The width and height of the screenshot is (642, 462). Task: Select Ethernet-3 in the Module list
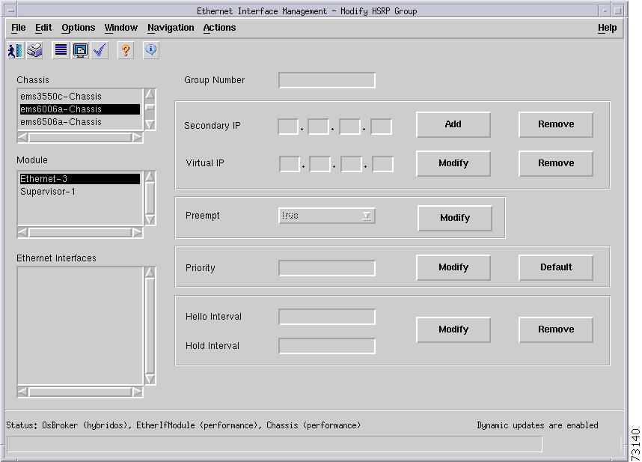[x=80, y=178]
